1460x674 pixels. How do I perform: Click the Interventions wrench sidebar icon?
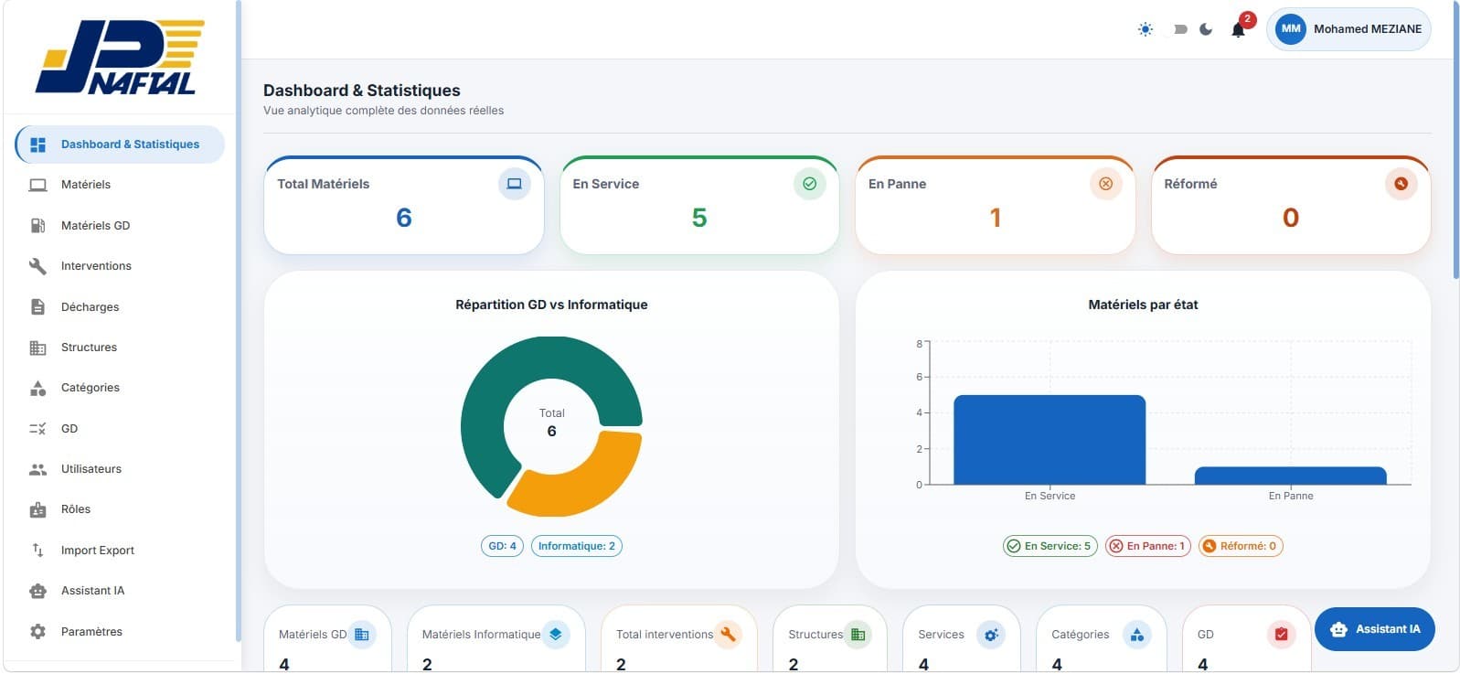point(37,266)
